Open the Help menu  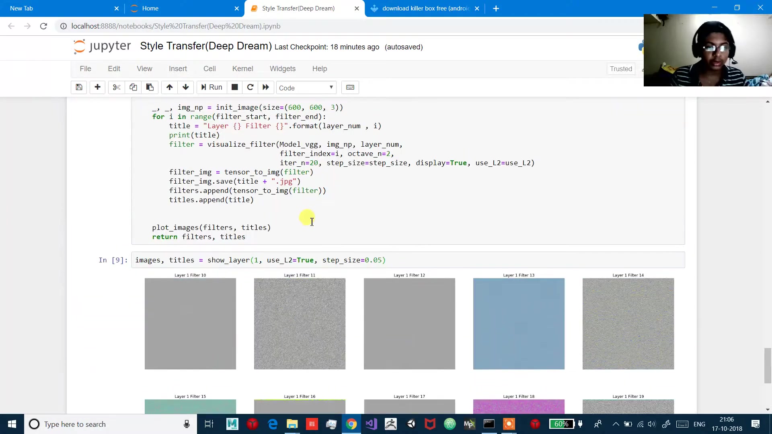(x=320, y=69)
